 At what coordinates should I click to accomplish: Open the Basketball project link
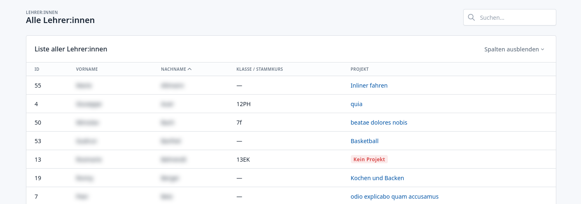[364, 141]
